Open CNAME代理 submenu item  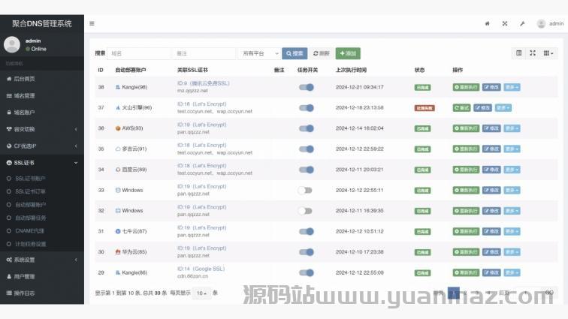(x=29, y=230)
